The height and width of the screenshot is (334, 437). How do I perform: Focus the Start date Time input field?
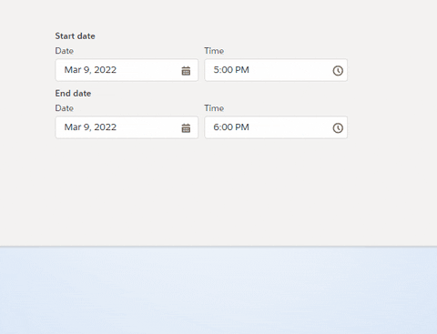(276, 70)
